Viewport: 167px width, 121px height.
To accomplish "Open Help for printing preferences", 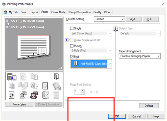I will [x=156, y=116].
